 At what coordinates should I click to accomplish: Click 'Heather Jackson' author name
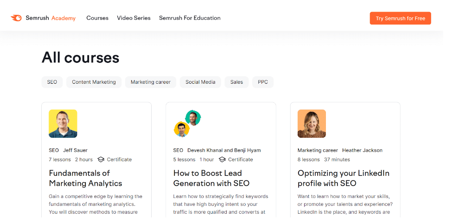coord(362,150)
